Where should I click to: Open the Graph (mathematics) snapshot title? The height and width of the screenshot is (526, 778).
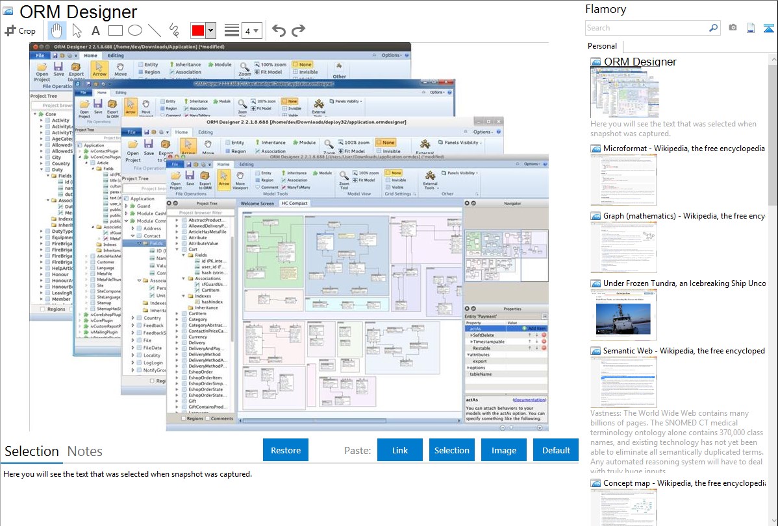point(684,216)
